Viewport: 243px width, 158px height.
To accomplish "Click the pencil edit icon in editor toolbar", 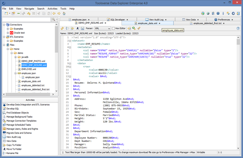I will coord(139,28).
